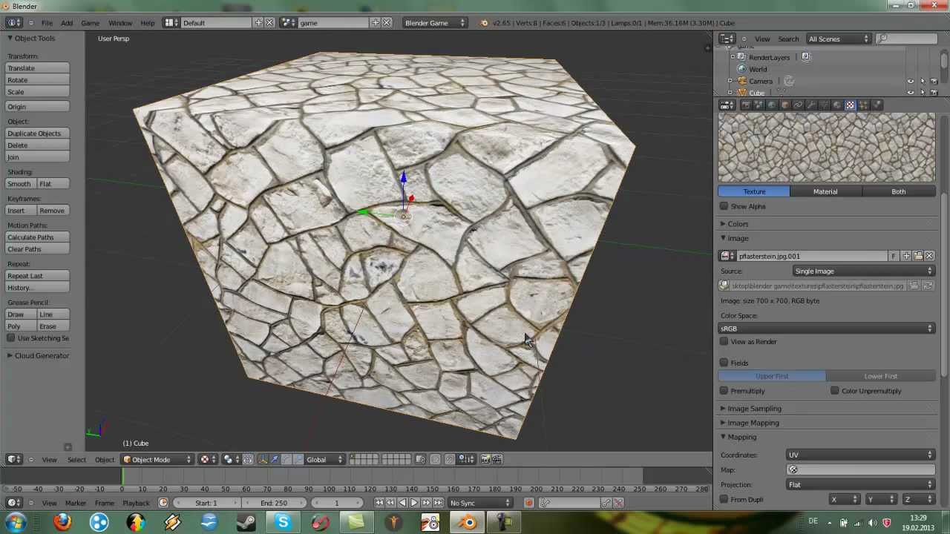This screenshot has width=950, height=534.
Task: Enable Use Sketching Sessions checkbox
Action: 11,338
